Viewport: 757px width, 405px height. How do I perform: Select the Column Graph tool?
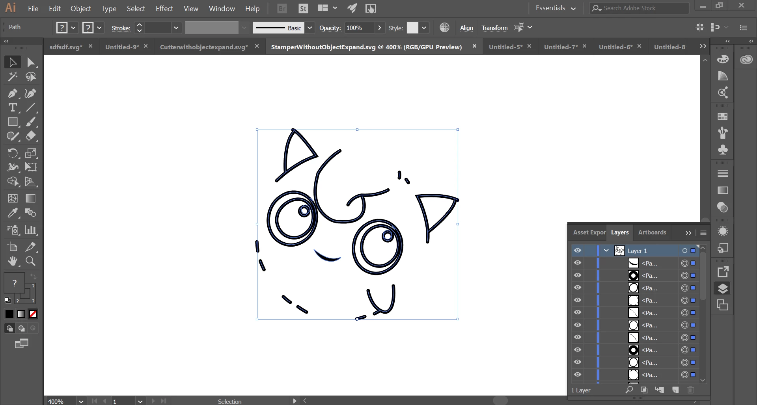tap(31, 230)
